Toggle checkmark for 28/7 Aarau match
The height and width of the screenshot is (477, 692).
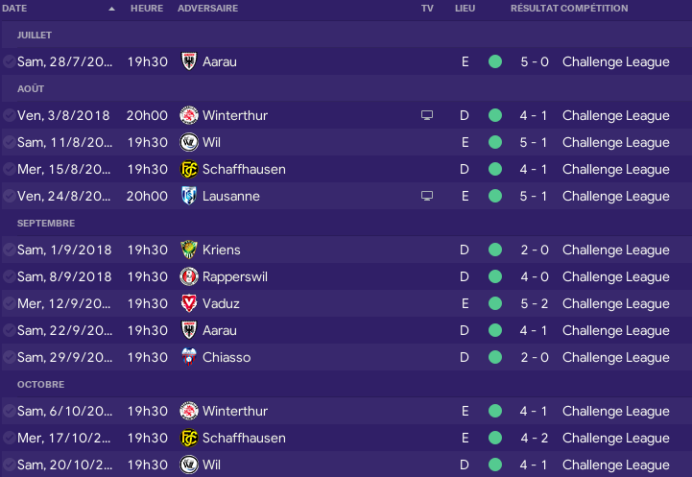(9, 61)
